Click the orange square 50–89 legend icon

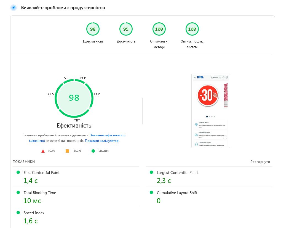coord(67,151)
